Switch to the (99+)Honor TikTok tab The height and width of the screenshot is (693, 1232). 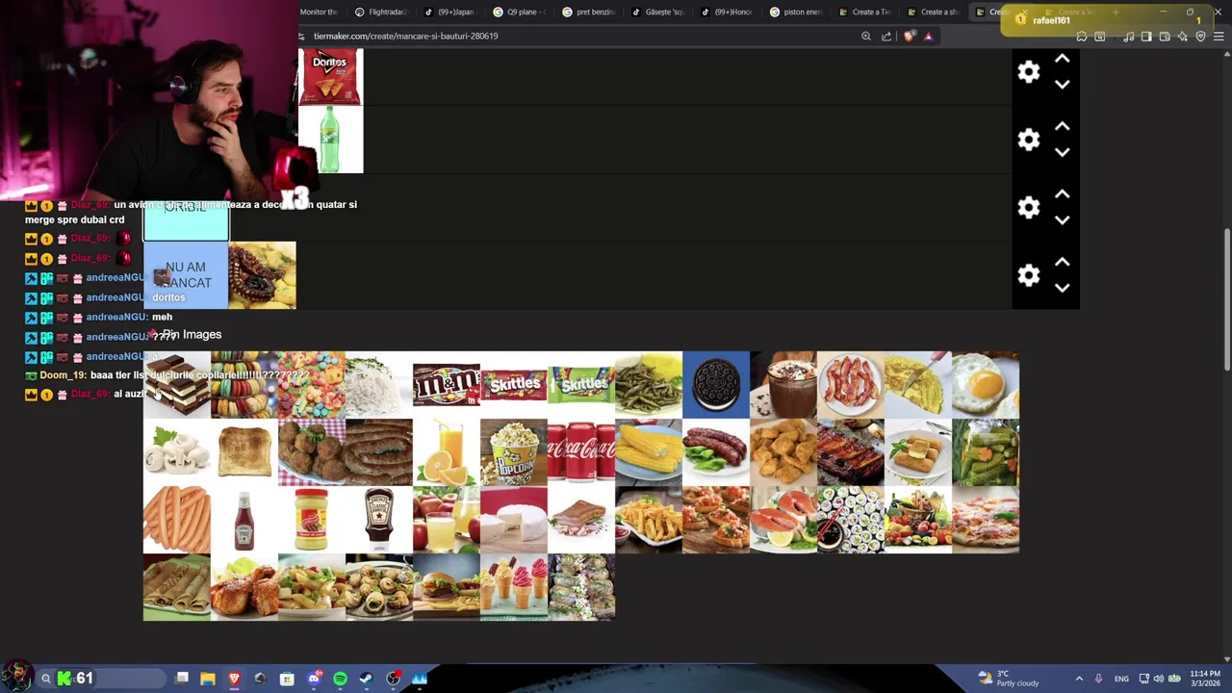coord(728,12)
